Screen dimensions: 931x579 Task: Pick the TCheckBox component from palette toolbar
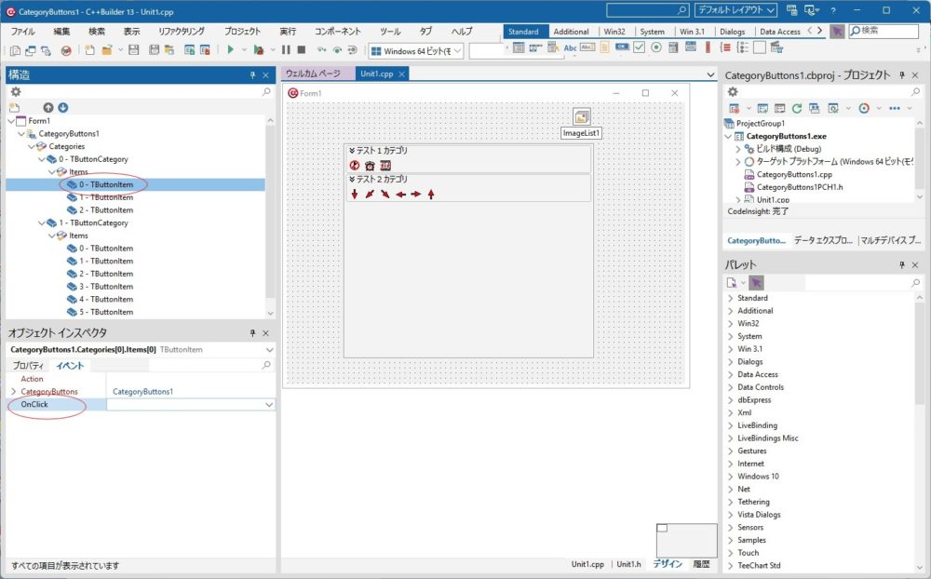pos(639,48)
